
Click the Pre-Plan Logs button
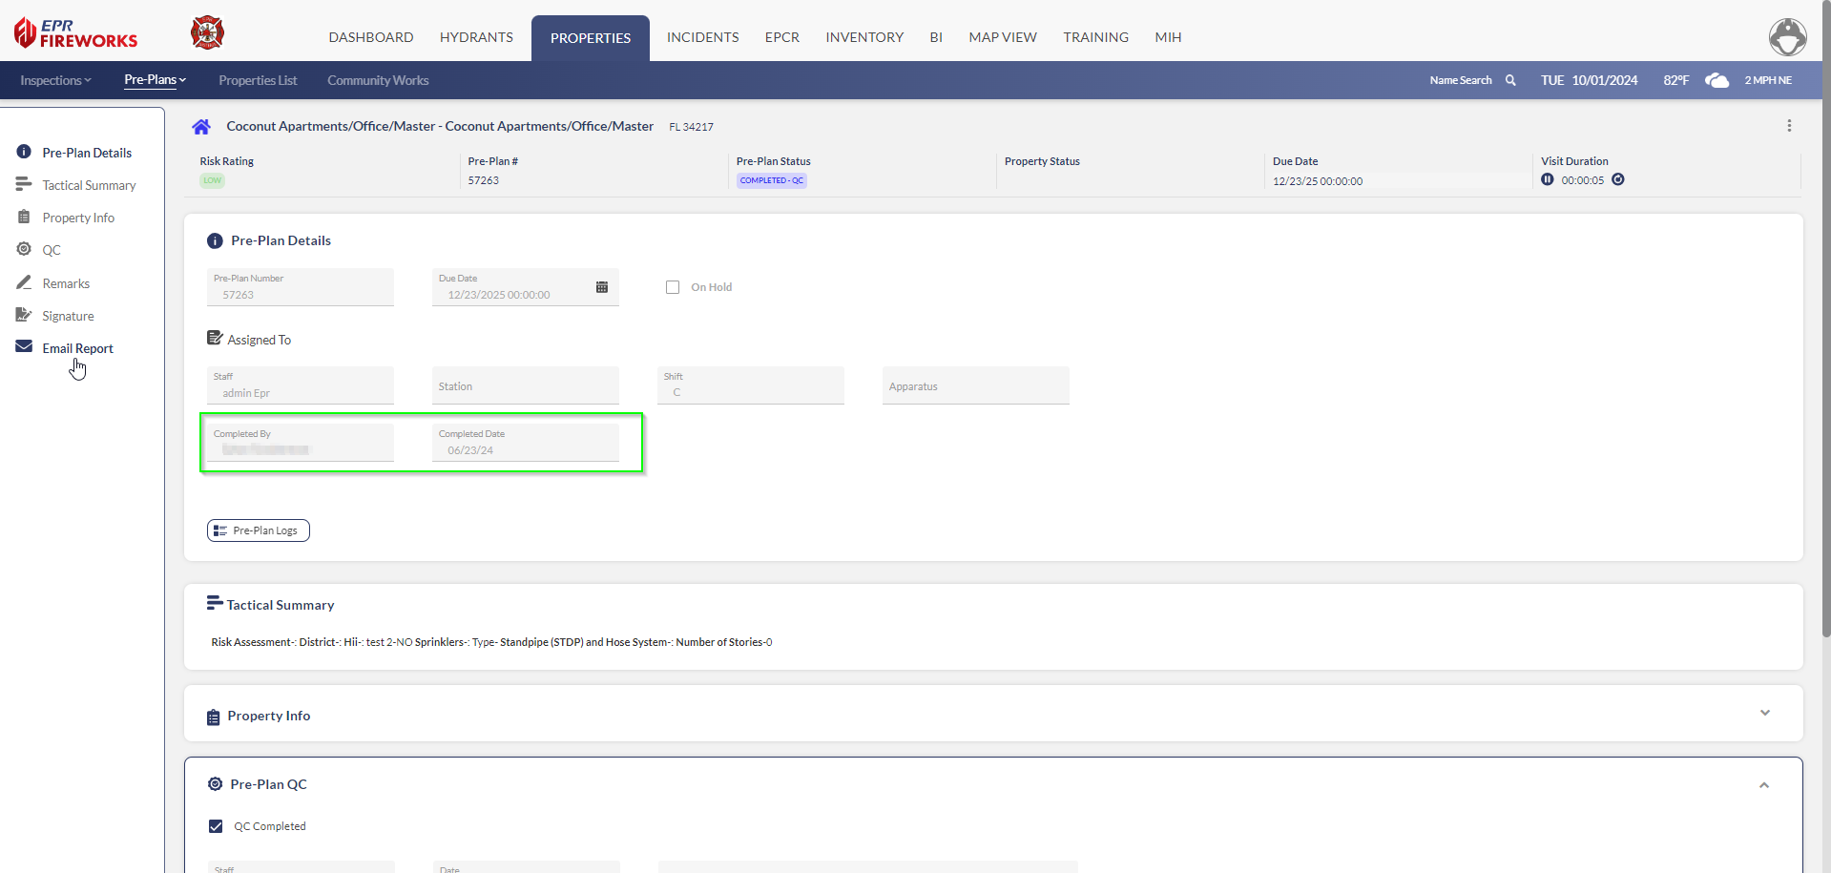click(259, 530)
